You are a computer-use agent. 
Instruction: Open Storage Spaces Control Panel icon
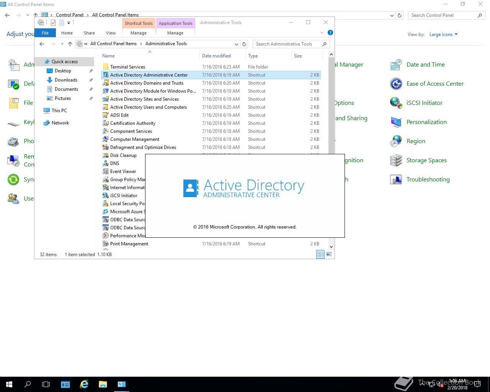[x=396, y=160]
